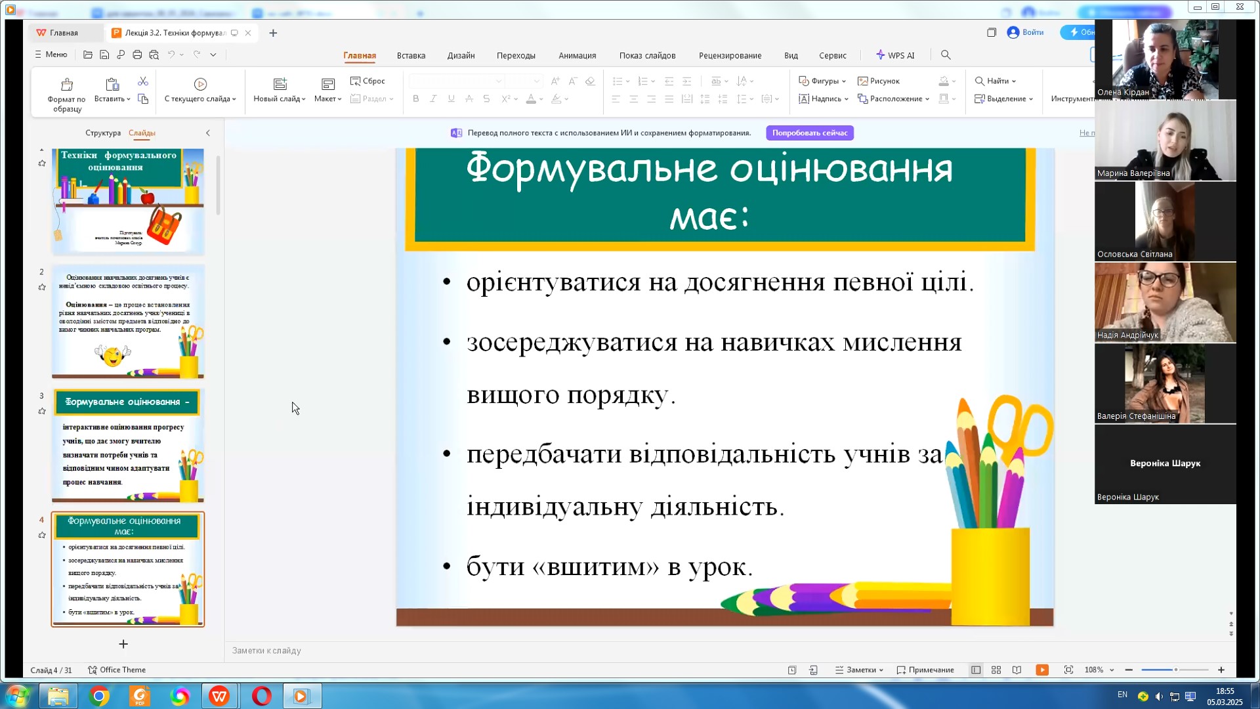1260x709 pixels.
Task: Open the Заметки notes dropdown in status bar
Action: pyautogui.click(x=859, y=670)
